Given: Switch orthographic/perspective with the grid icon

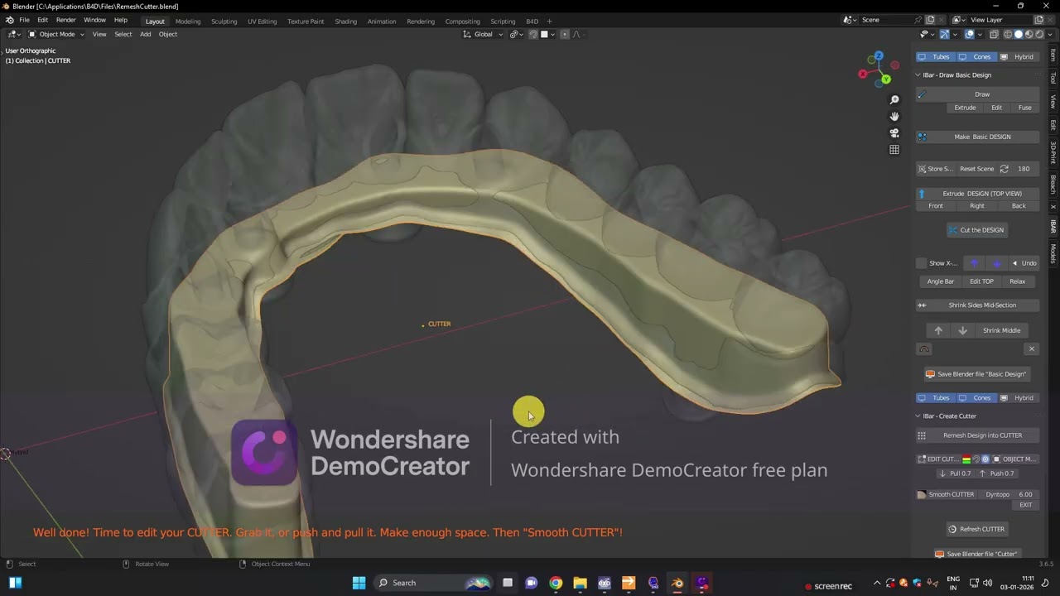Looking at the screenshot, I should tap(894, 150).
